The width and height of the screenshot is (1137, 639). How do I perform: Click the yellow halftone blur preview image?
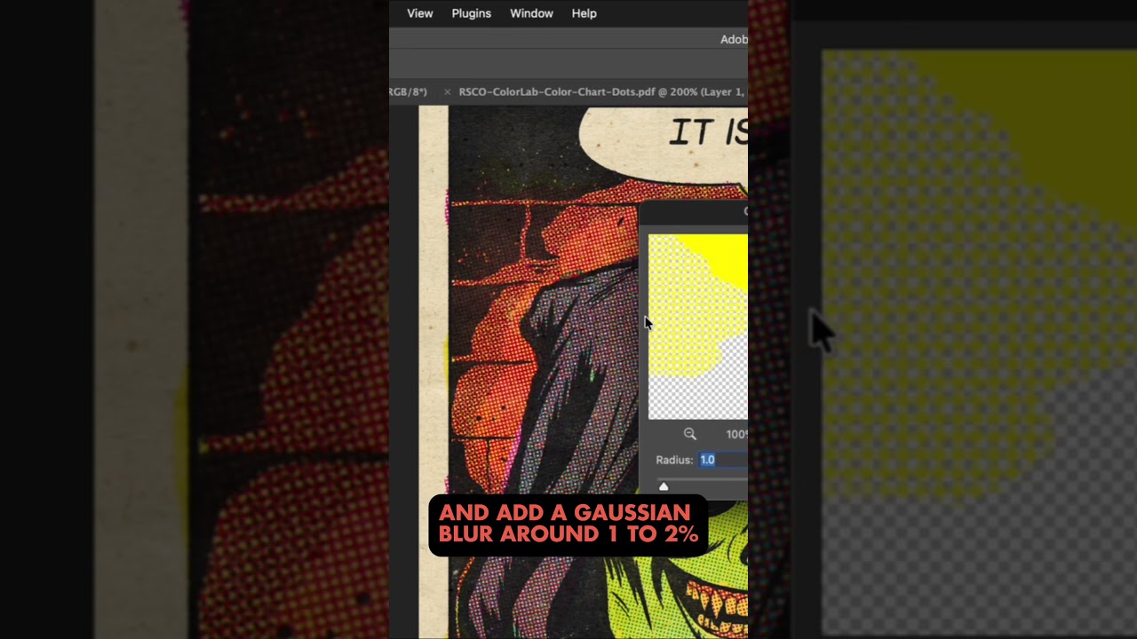tap(698, 327)
